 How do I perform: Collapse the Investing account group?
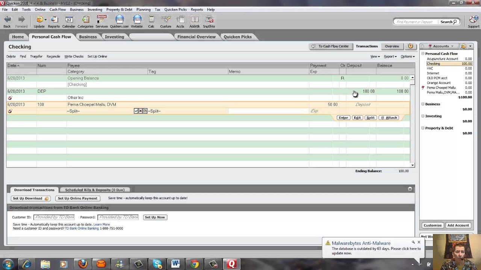[423, 116]
